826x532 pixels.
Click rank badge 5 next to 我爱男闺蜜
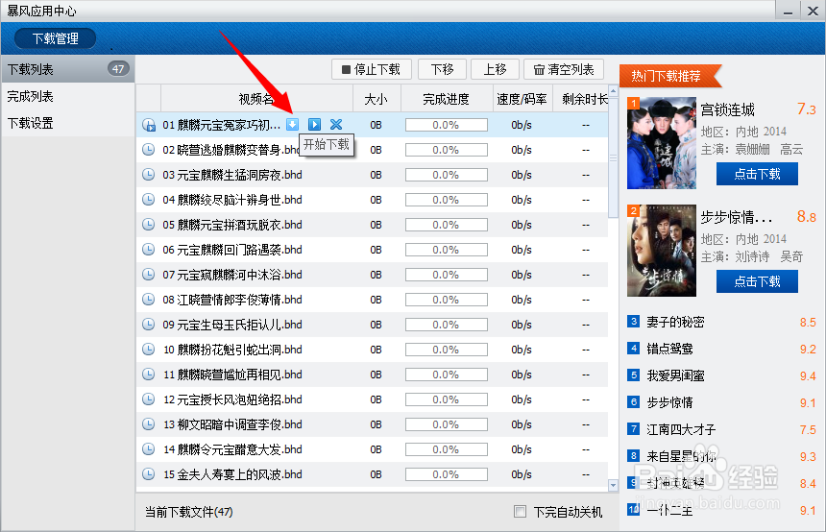click(633, 375)
